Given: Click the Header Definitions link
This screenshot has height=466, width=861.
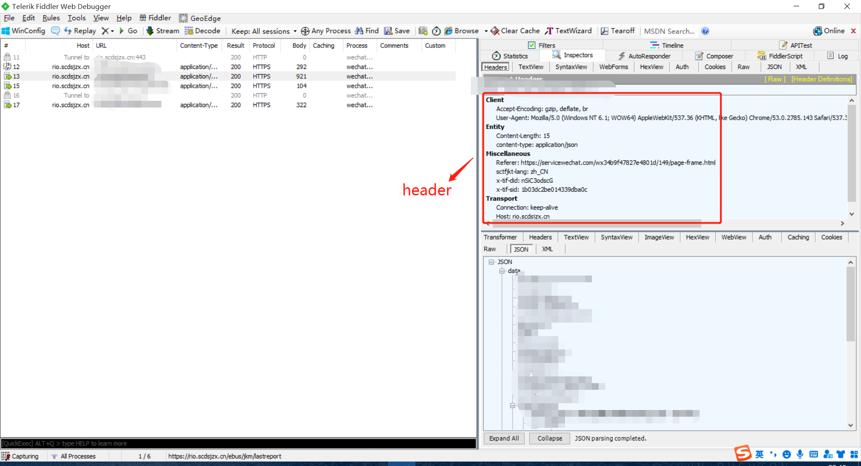Looking at the screenshot, I should pyautogui.click(x=822, y=79).
